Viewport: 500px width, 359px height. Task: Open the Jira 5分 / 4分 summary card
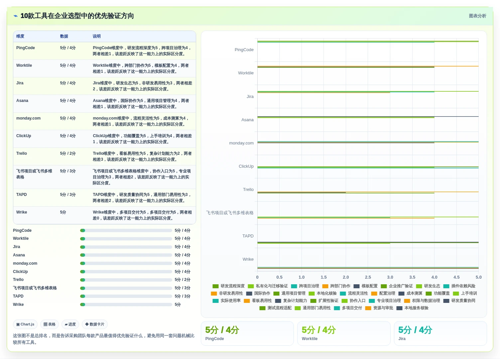click(x=440, y=333)
